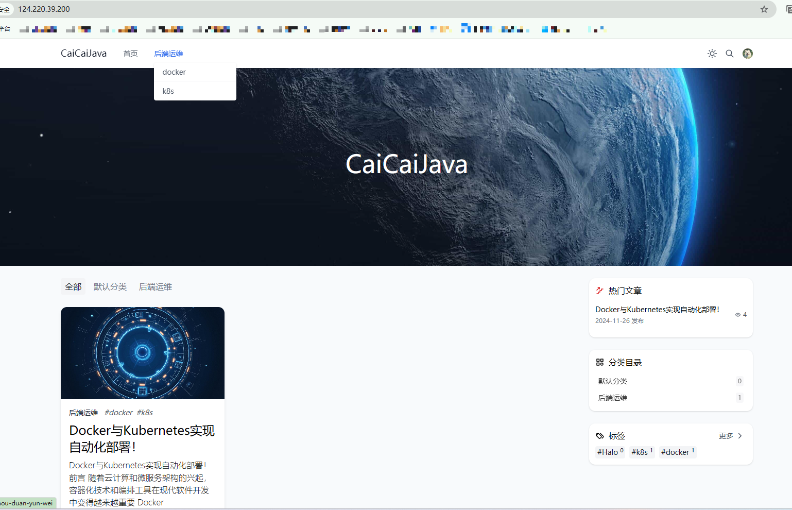792x510 pixels.
Task: Switch to the 后端运维 category tab
Action: tap(156, 287)
